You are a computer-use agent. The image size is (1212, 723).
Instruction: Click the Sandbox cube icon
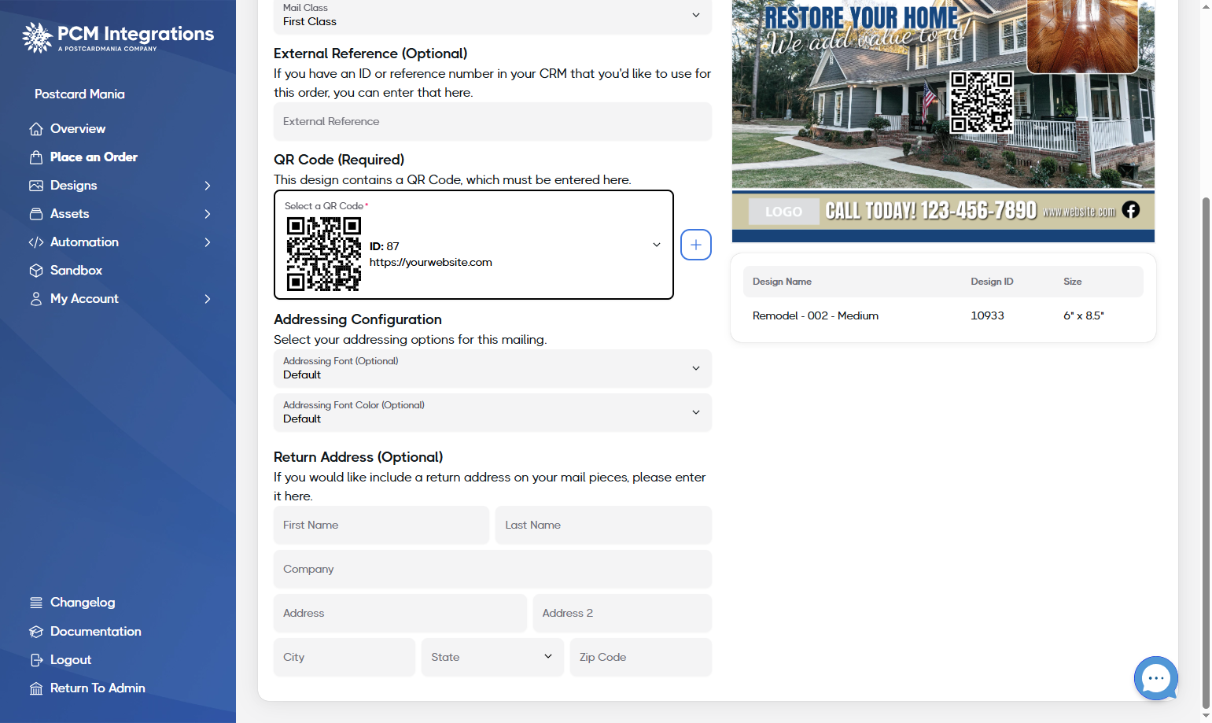coord(36,271)
